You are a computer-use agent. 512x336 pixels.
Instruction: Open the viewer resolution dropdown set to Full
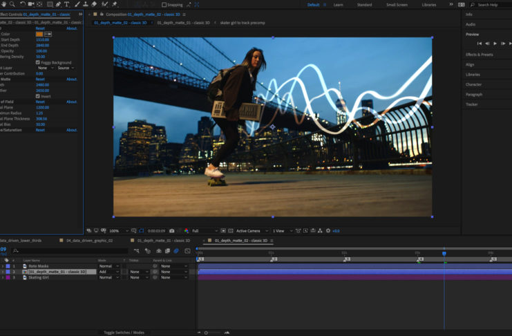pos(203,231)
